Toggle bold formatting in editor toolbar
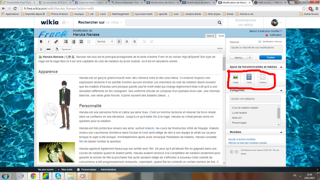 click(41, 41)
